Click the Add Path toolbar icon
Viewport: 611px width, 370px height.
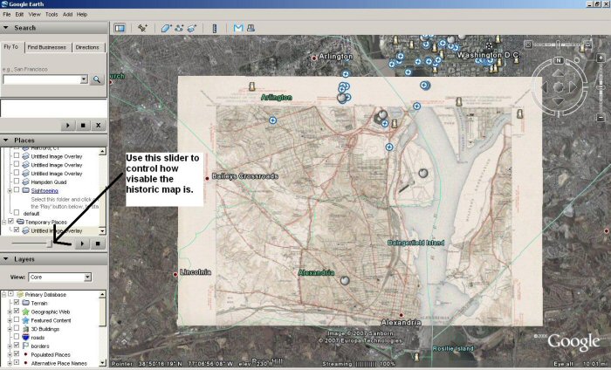click(x=179, y=28)
